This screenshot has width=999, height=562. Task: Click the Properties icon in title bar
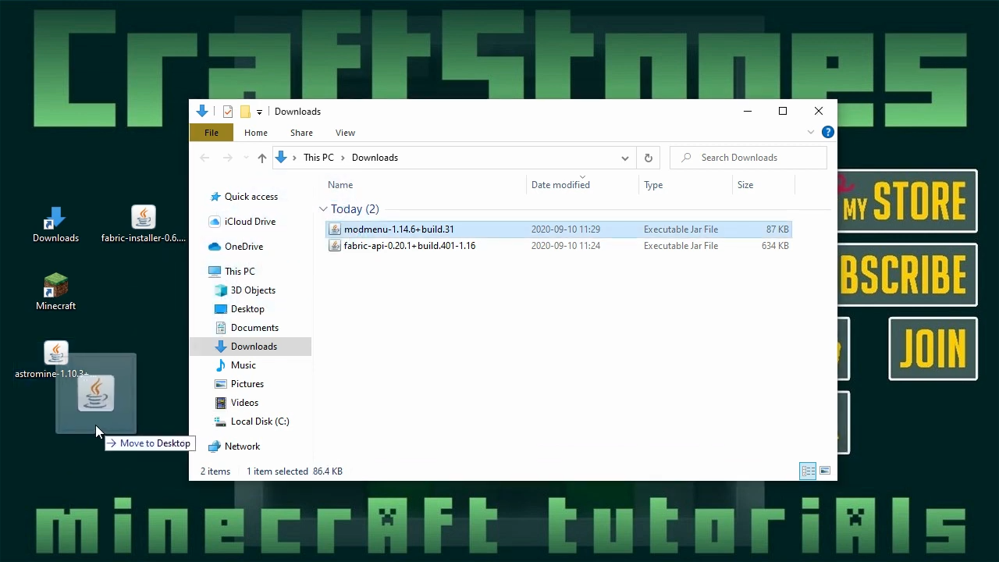228,112
